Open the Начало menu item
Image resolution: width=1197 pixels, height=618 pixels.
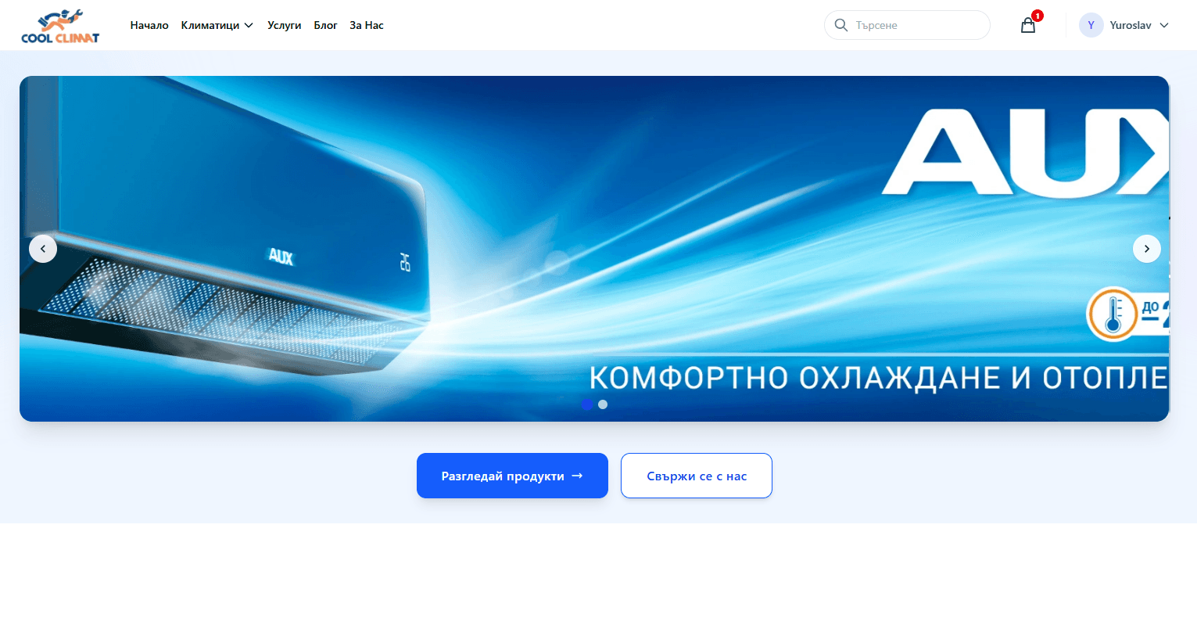point(149,25)
